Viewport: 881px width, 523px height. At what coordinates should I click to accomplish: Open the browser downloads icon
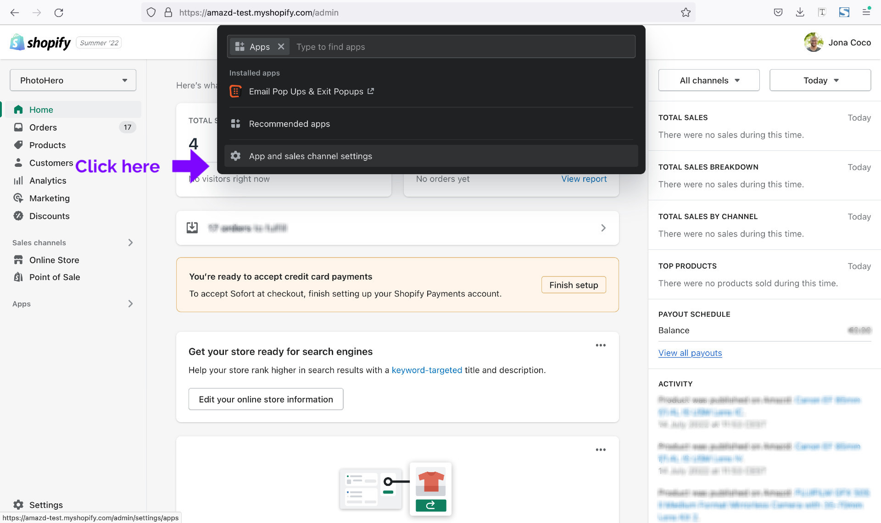[x=800, y=12]
